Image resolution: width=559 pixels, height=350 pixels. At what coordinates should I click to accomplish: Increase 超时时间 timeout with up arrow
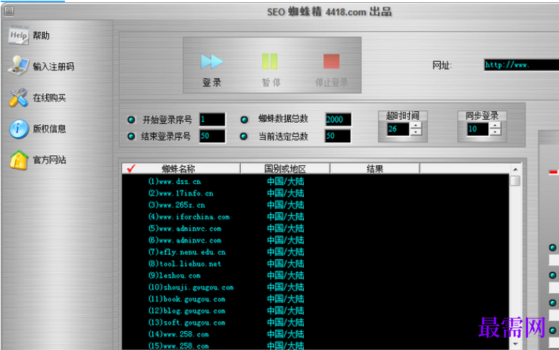[415, 126]
